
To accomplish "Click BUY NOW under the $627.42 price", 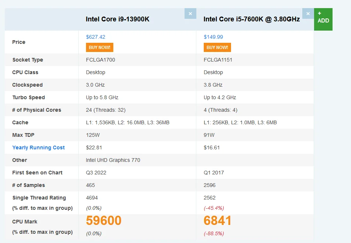I will [100, 48].
